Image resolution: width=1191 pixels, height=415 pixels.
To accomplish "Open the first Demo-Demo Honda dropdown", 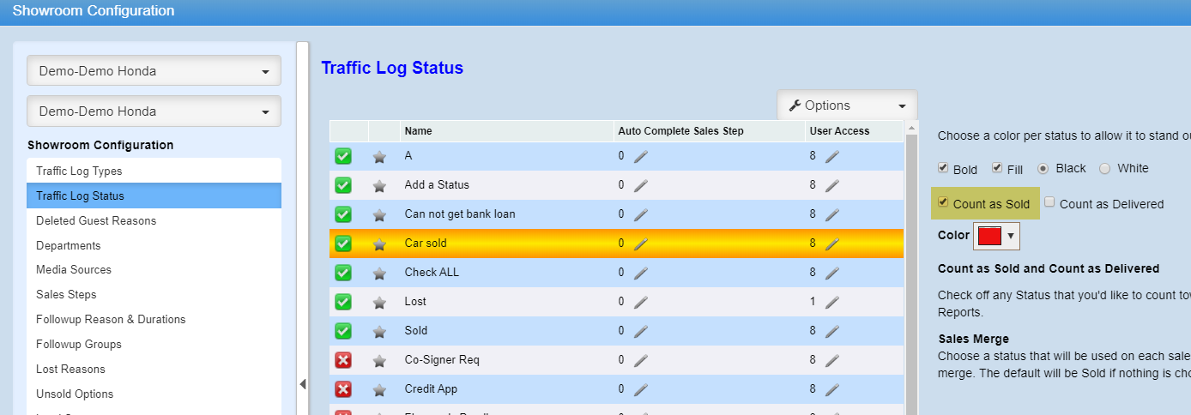I will [154, 71].
